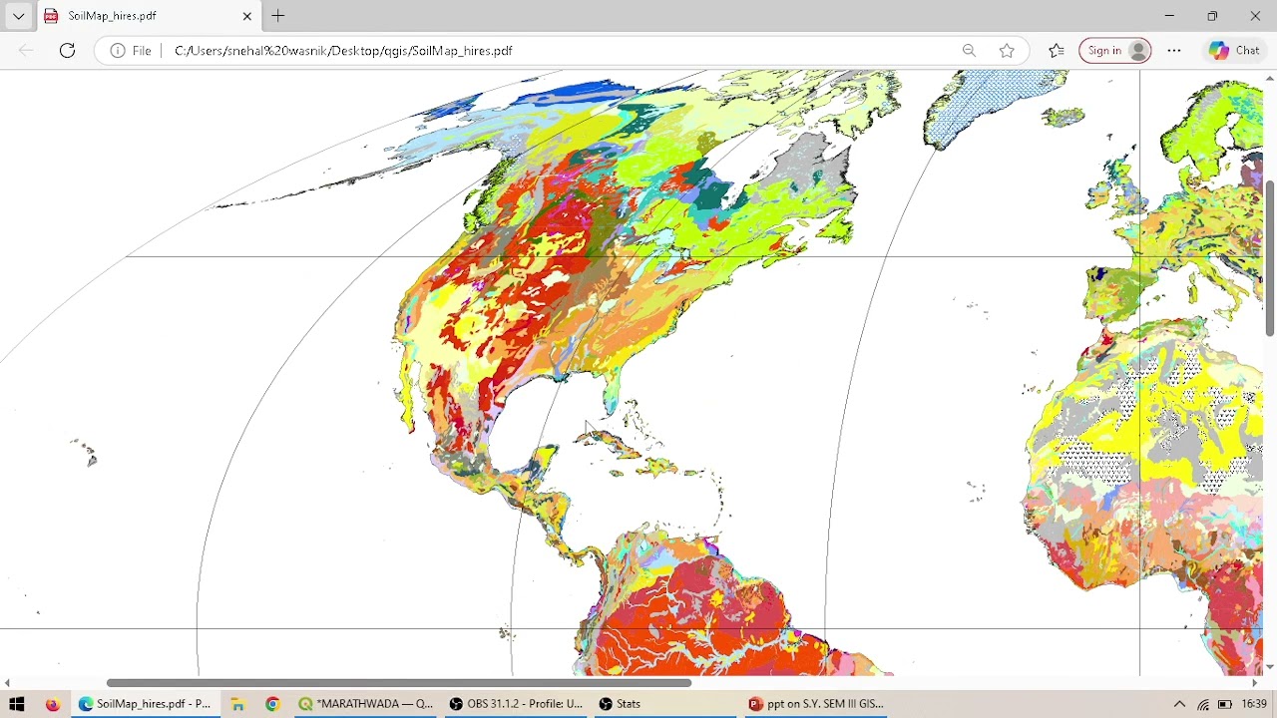The width and height of the screenshot is (1277, 718).
Task: Add this page to favorites
Action: 1007,50
